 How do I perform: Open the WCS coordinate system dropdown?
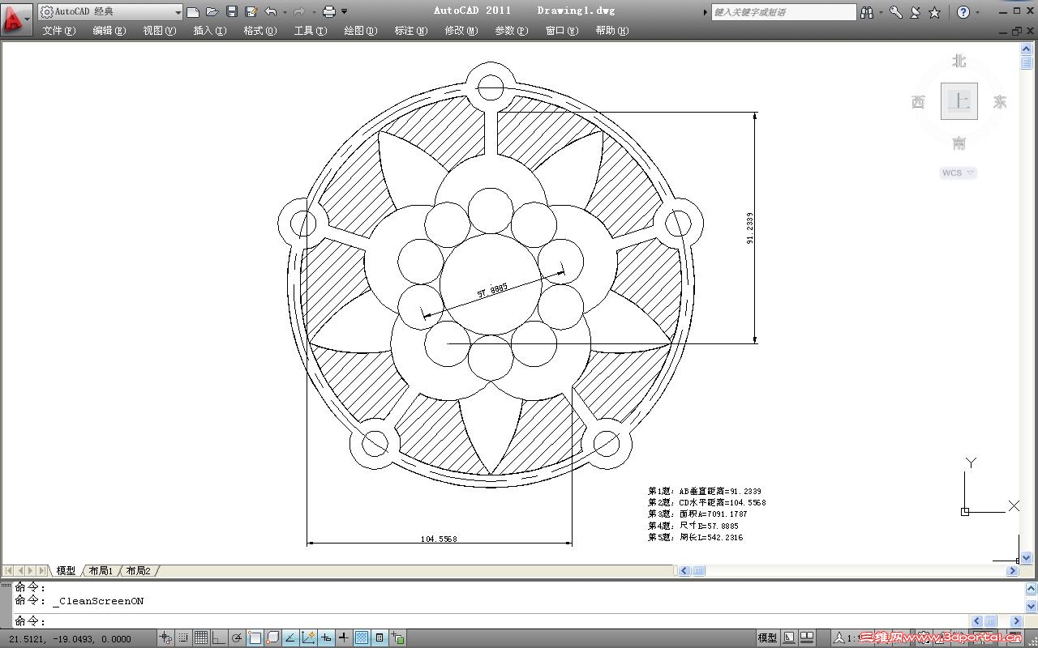tap(958, 173)
